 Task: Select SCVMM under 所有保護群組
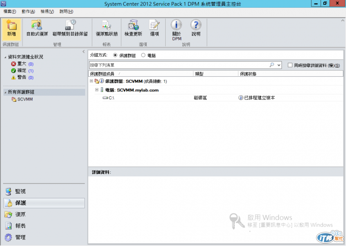25,100
